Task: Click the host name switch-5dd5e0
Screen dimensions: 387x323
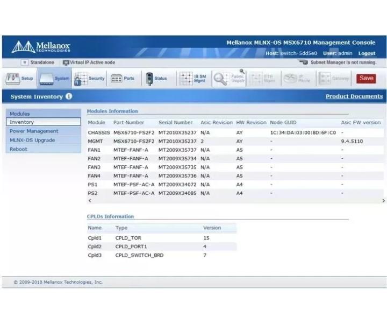Action: 298,53
